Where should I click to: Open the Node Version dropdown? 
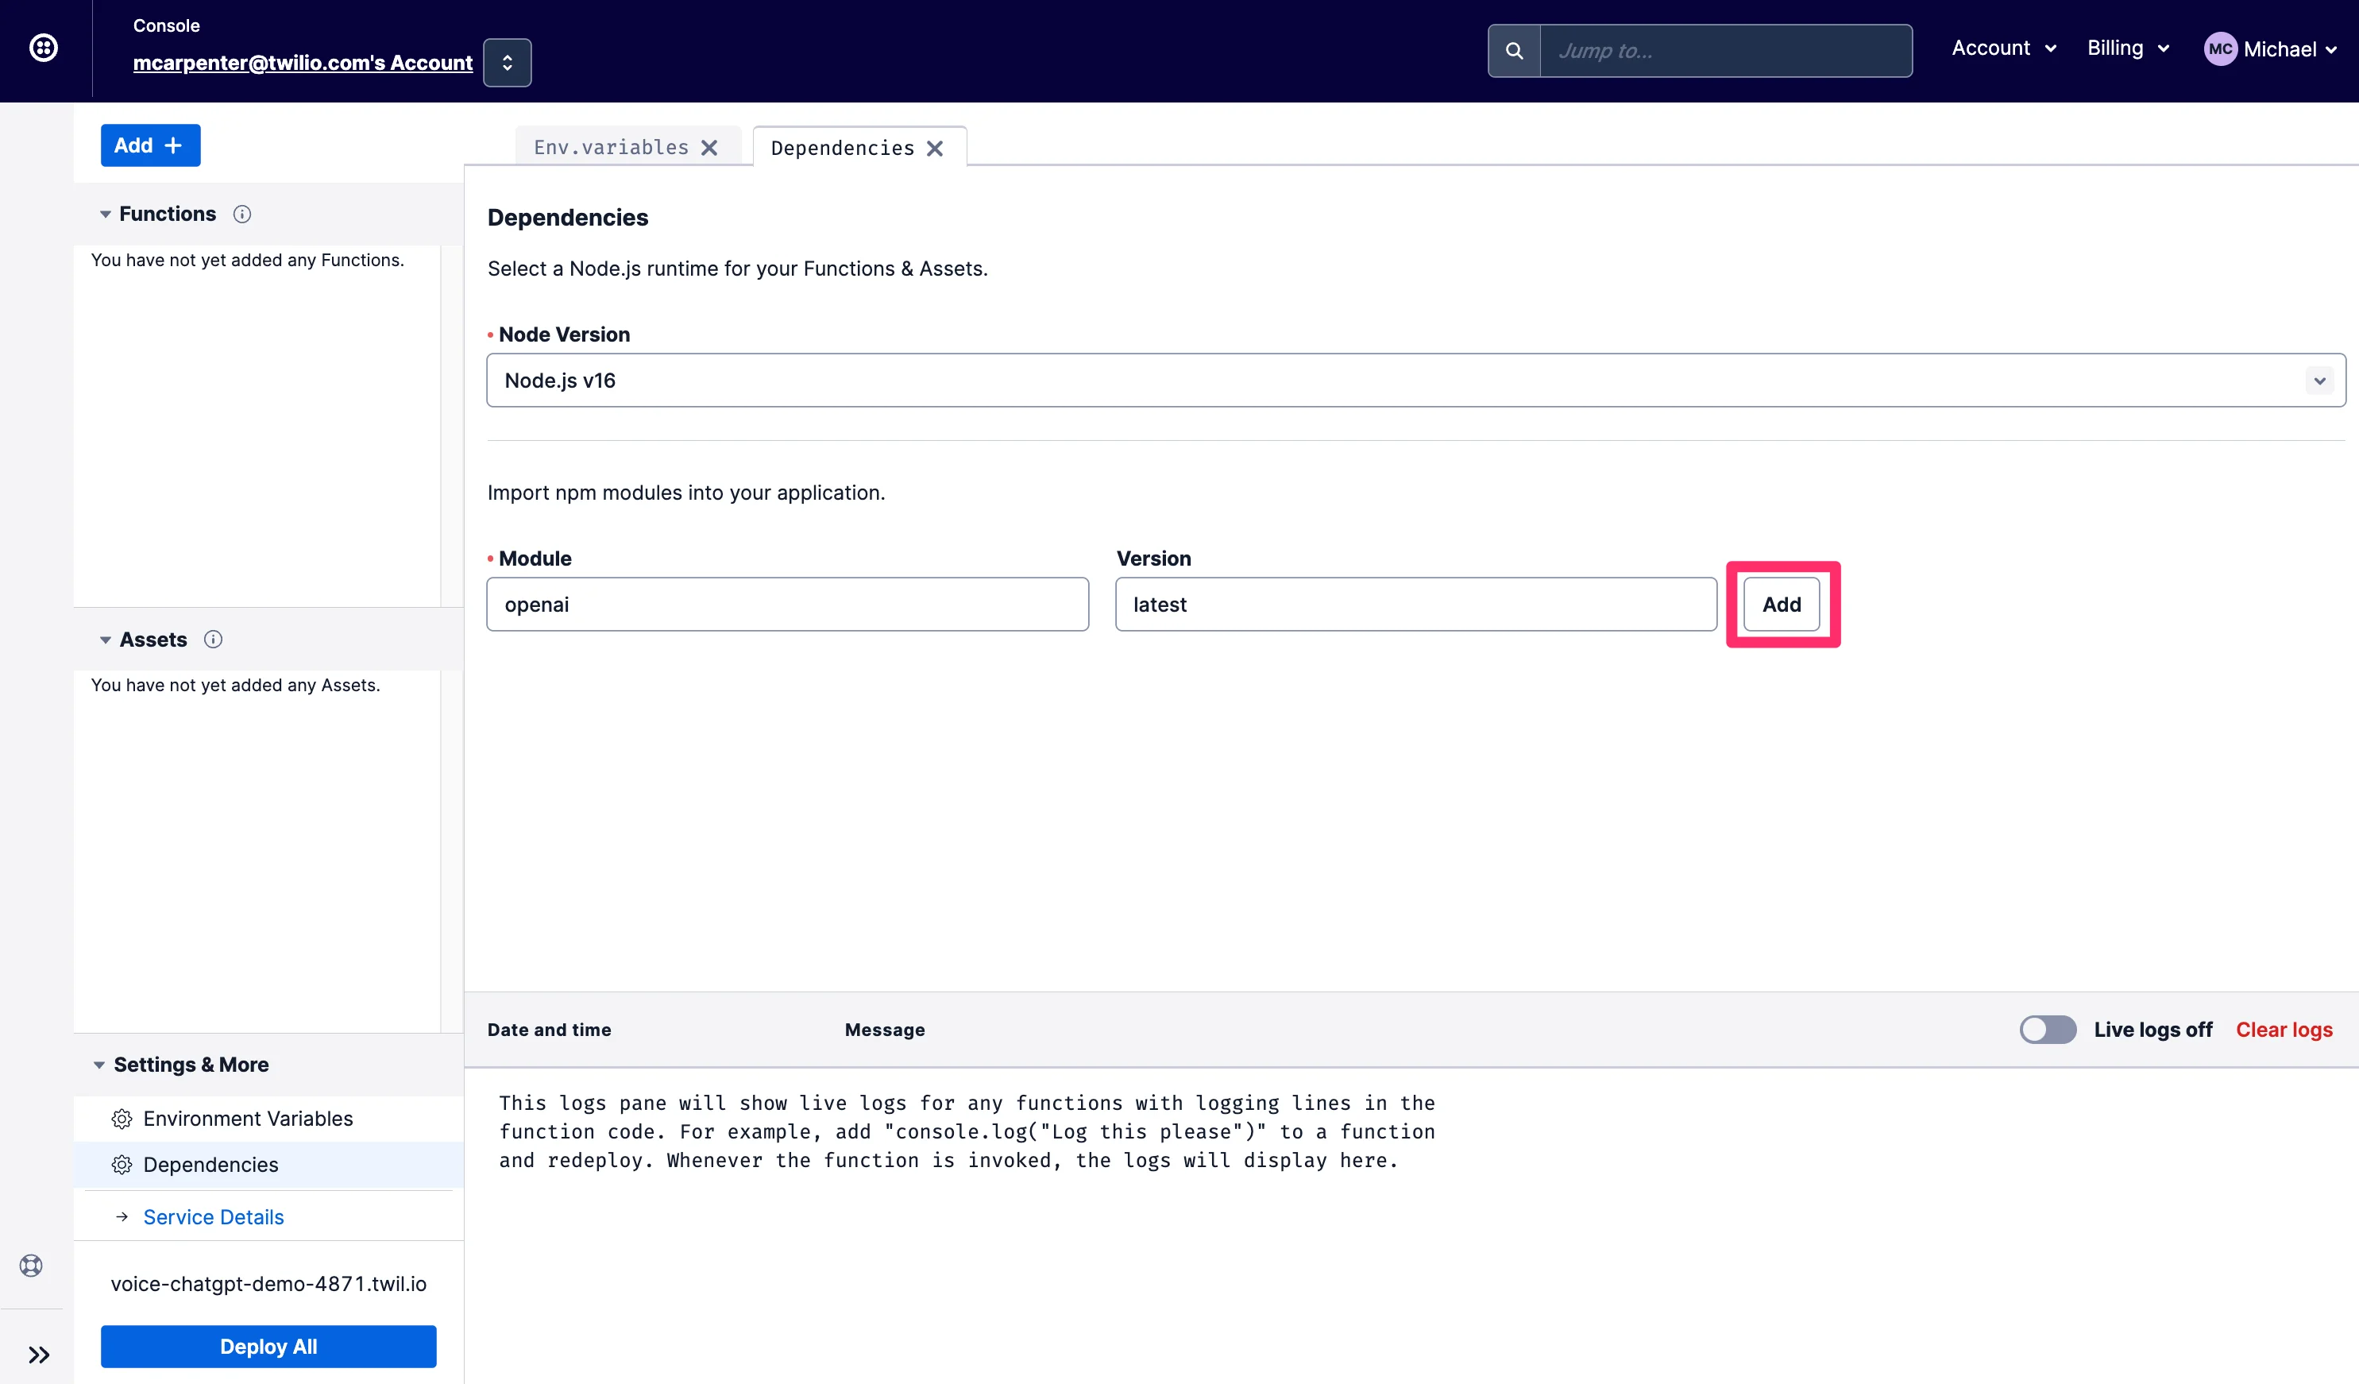point(1415,381)
